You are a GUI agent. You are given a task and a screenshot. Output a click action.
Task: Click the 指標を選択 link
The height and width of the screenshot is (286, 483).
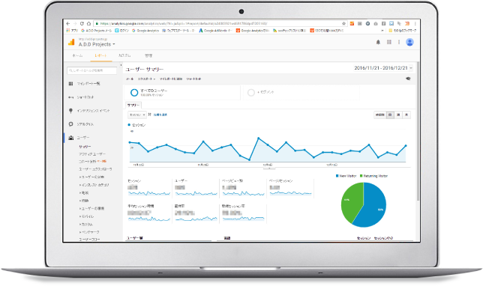160,115
